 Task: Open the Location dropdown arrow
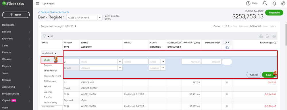(x=163, y=68)
